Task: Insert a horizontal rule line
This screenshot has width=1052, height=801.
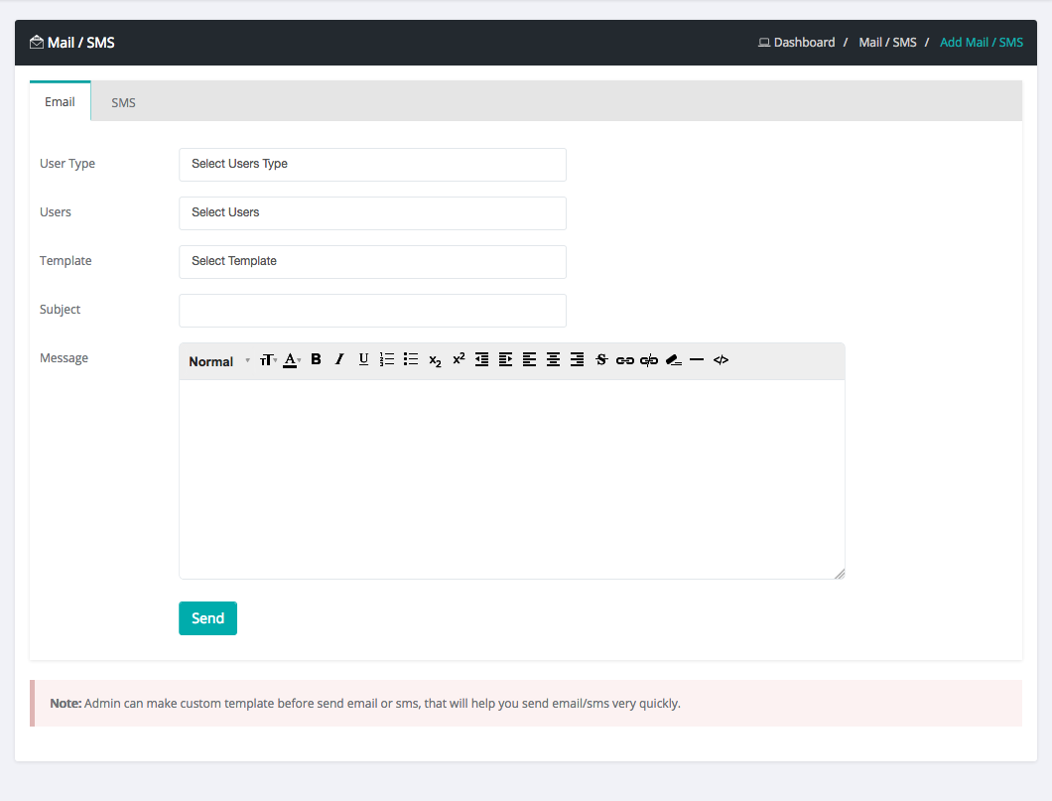Action: click(x=697, y=360)
